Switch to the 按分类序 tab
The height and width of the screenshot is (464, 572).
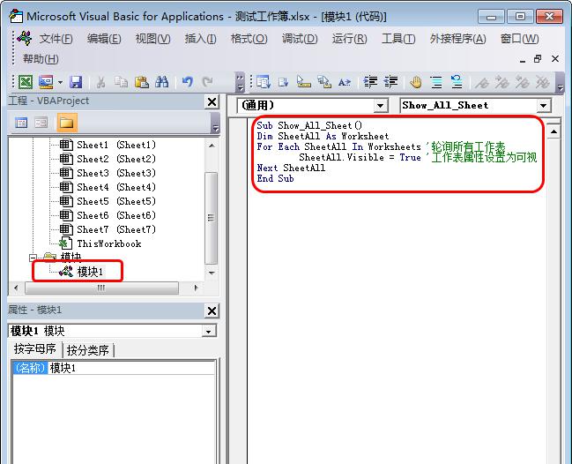coord(88,350)
